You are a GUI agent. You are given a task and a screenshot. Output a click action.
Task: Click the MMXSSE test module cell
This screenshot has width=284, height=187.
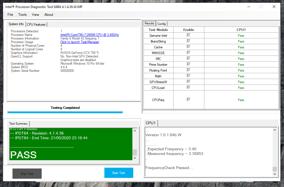[158, 53]
